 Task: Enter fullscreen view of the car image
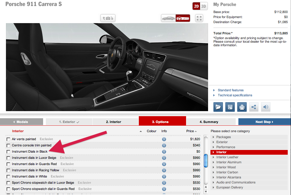coord(199,18)
